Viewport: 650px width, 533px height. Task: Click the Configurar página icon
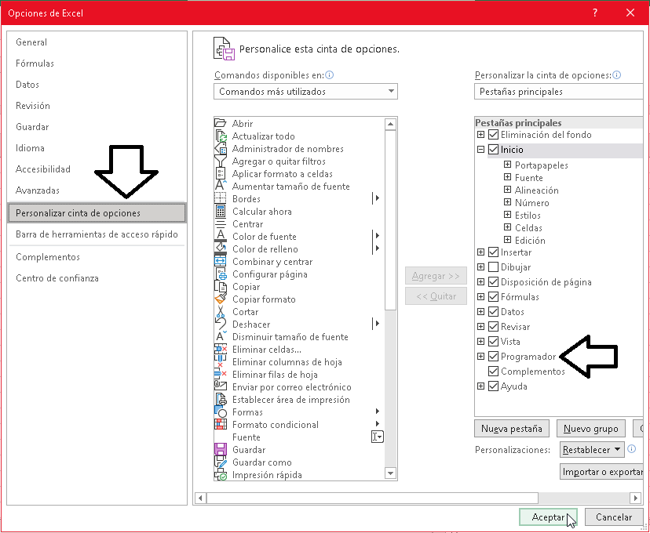[221, 274]
